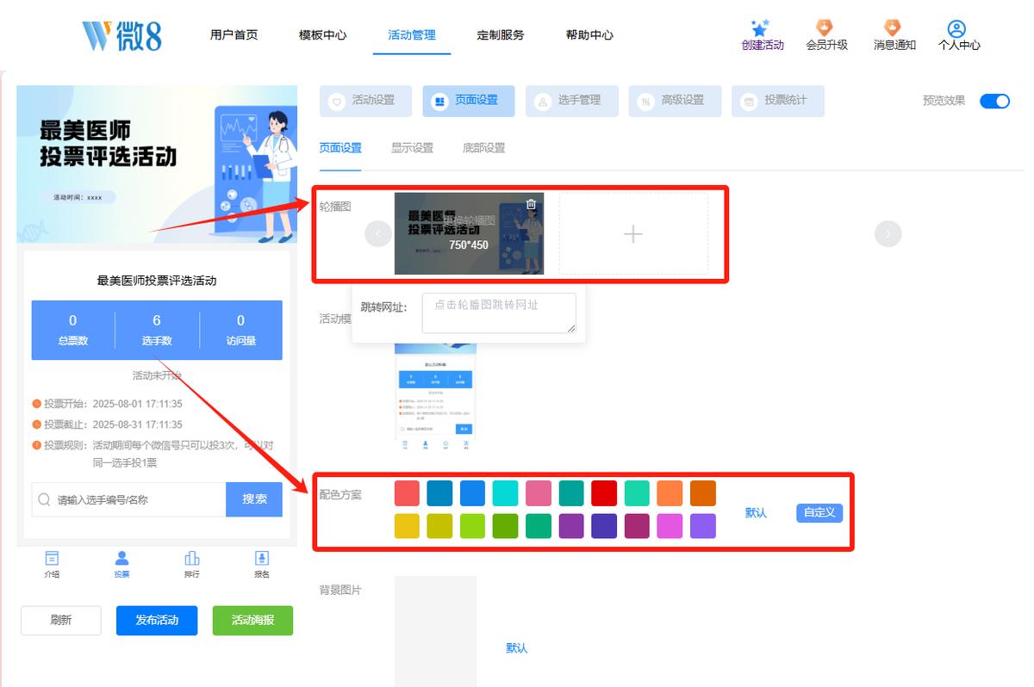Screen dimensions: 1034x687
Task: Click the 跳转网址 text field
Action: 499,313
